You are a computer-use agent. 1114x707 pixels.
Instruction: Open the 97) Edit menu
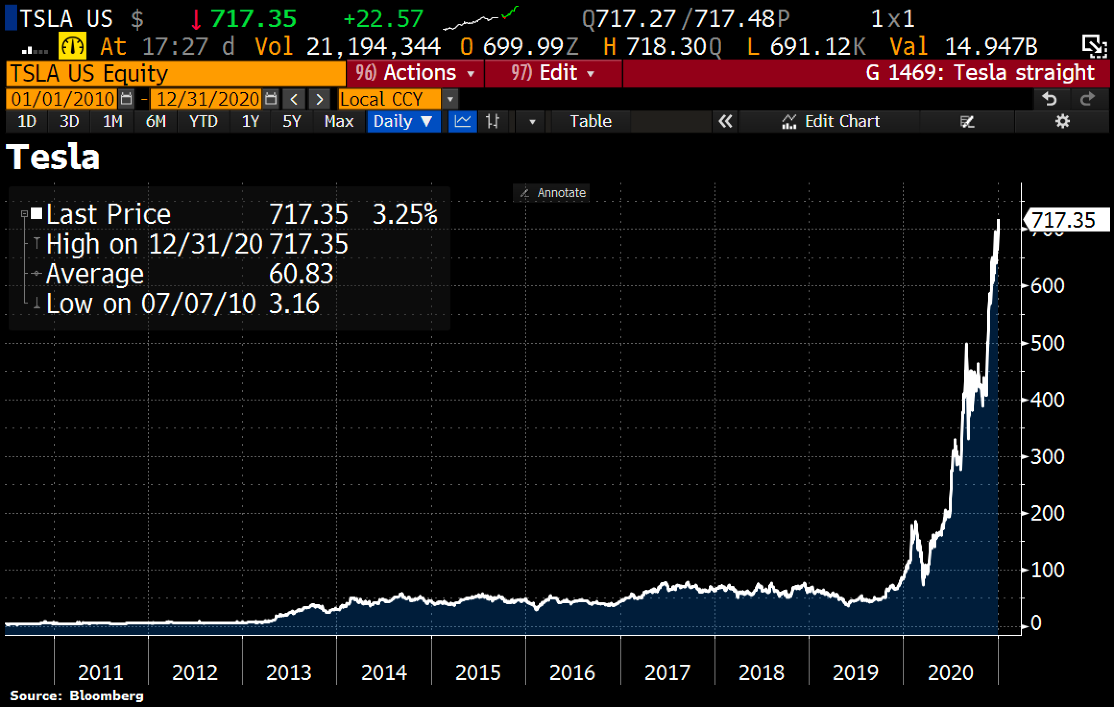553,73
